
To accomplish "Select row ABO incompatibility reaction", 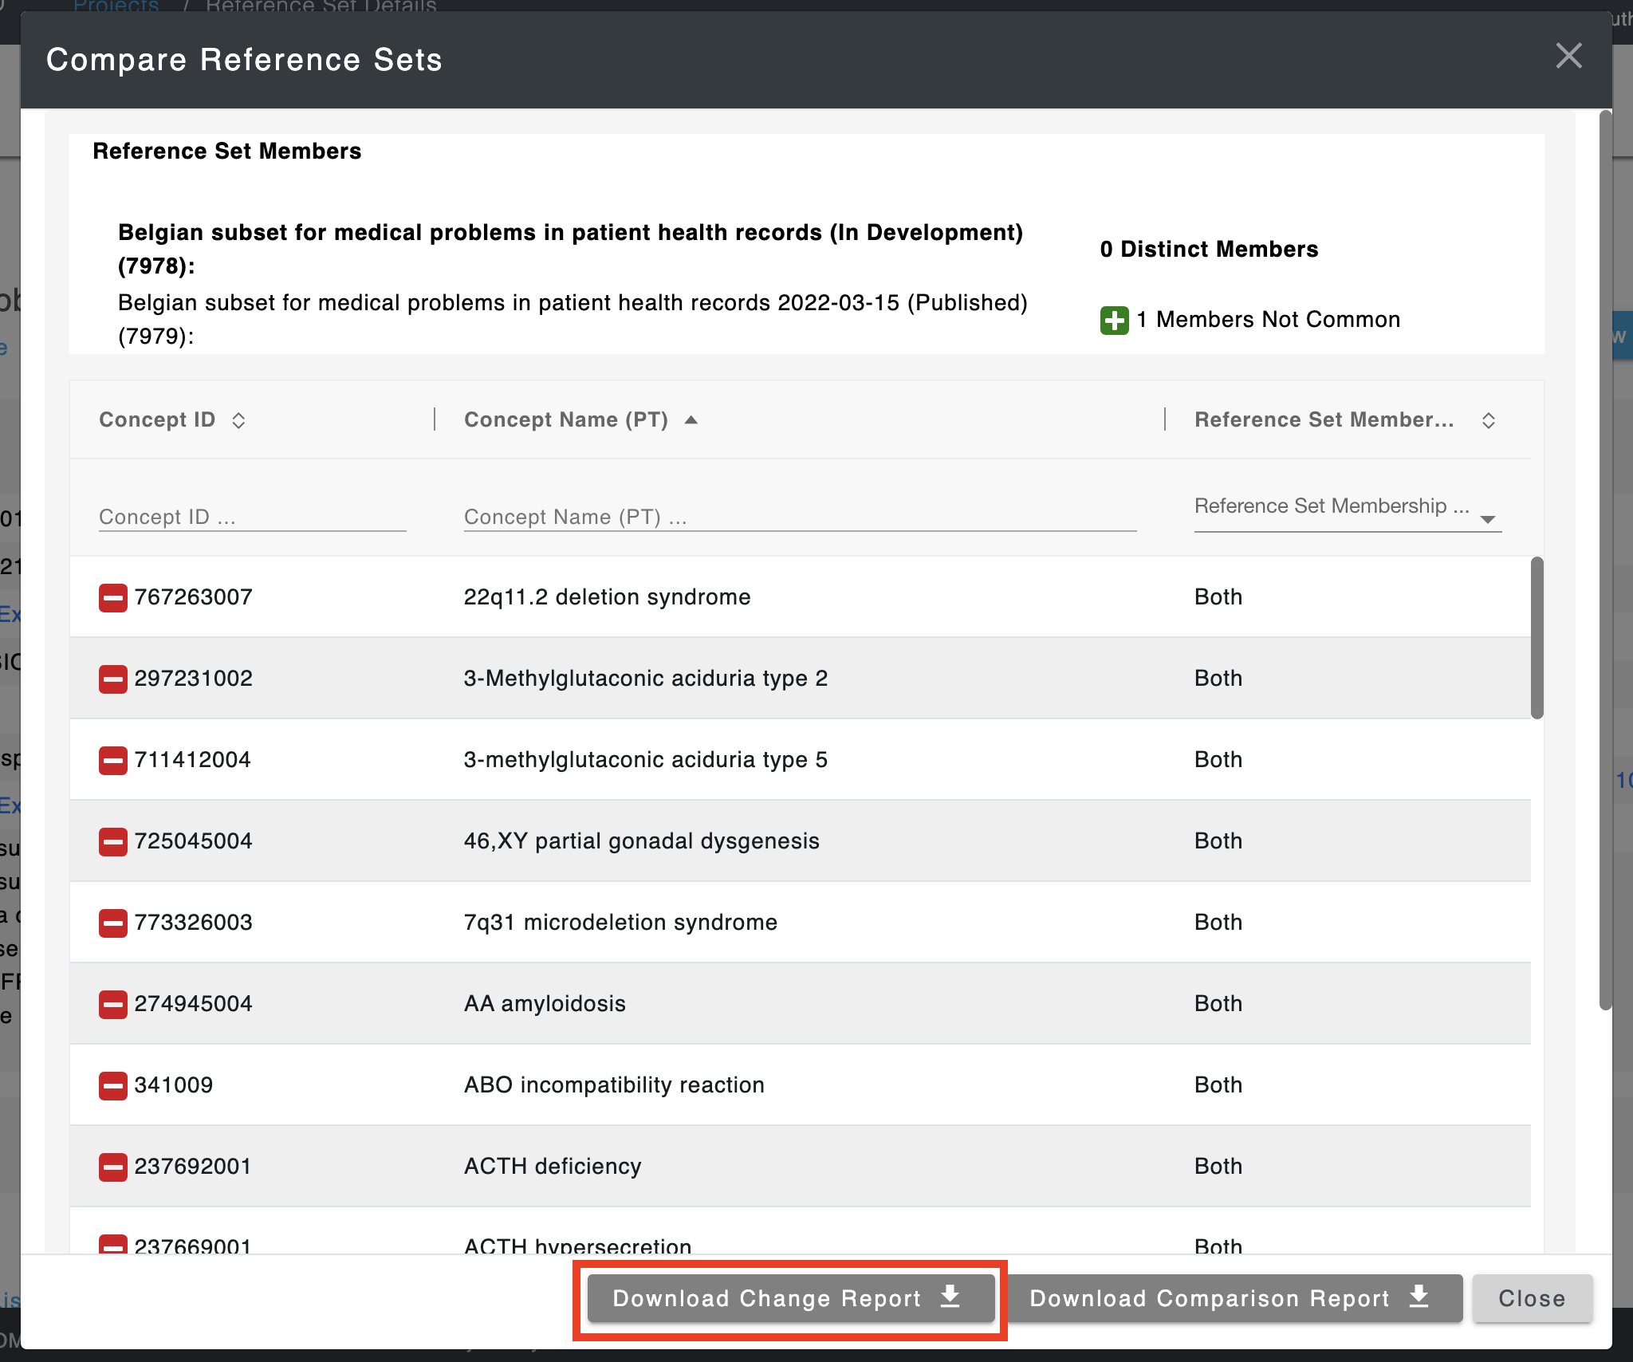I will point(800,1085).
